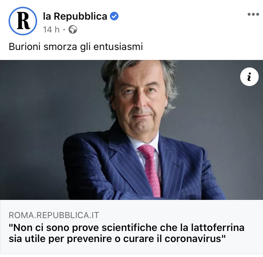Click the blue verified checkmark badge
The width and height of the screenshot is (263, 257).
click(x=114, y=16)
